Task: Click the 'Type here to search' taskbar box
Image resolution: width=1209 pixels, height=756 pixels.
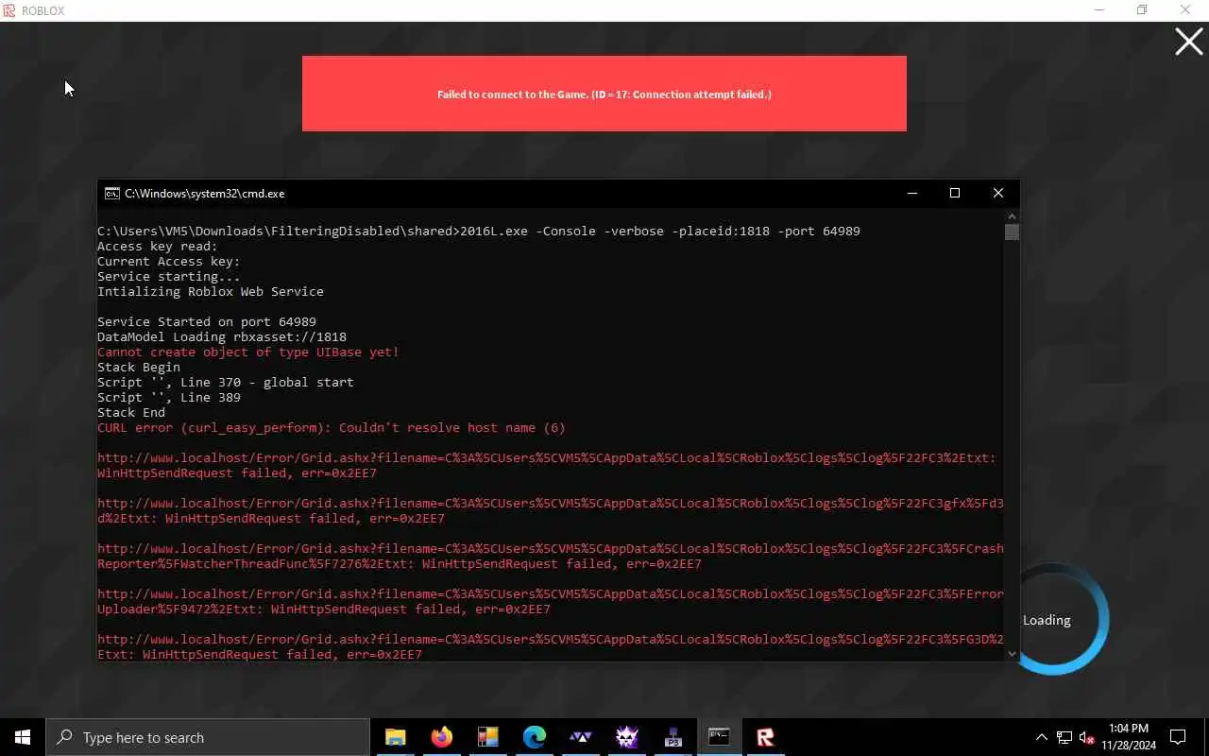Action: (208, 737)
